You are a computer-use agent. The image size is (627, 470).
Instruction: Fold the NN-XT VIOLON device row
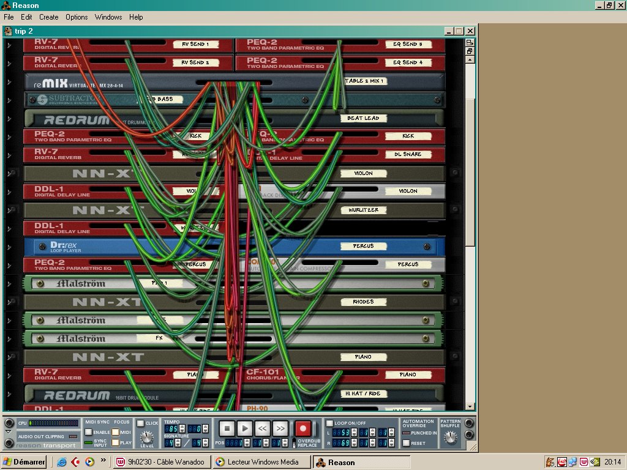click(9, 173)
